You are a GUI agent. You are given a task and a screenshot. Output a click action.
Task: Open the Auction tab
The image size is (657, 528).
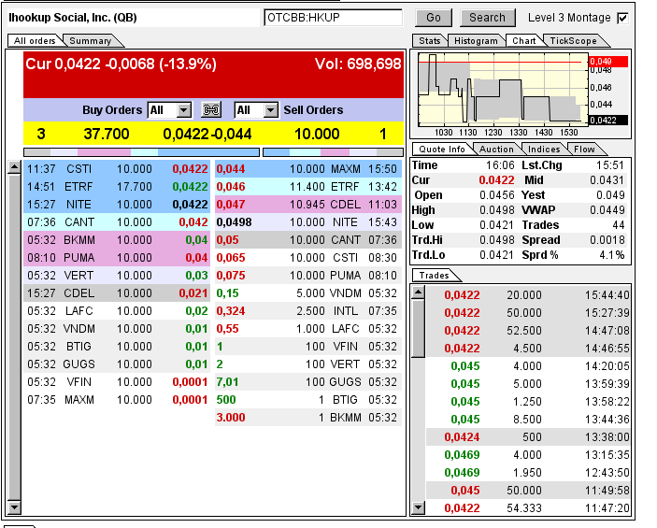tap(496, 150)
